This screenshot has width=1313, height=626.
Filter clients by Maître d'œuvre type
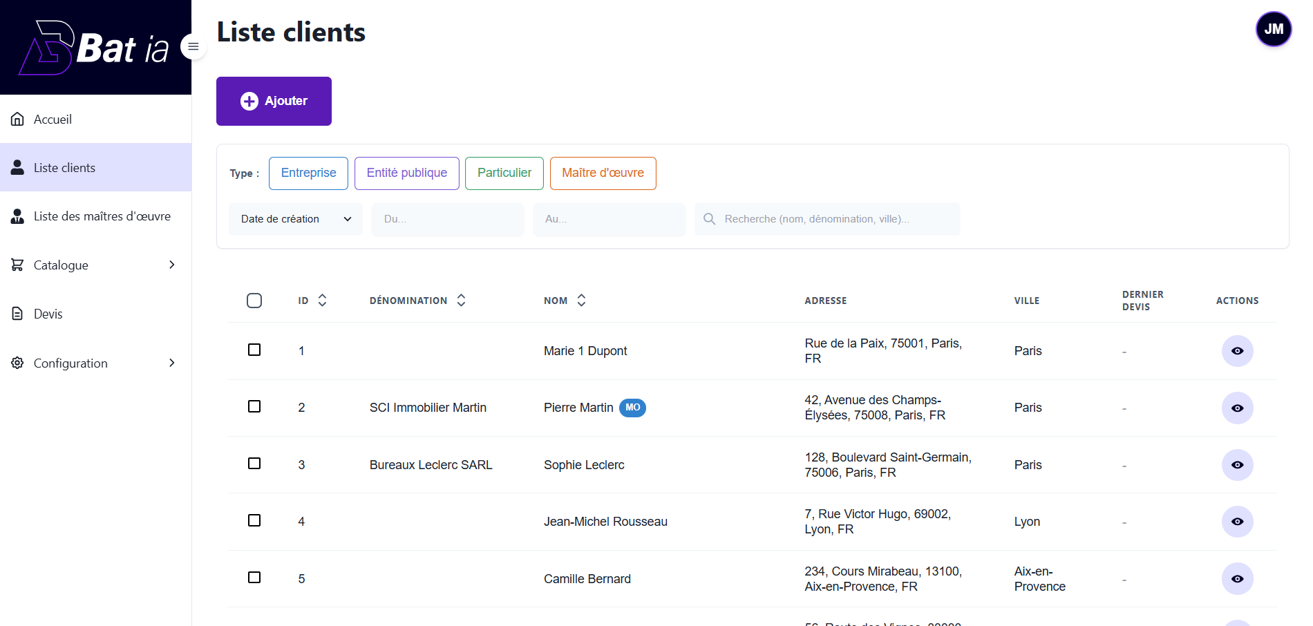(603, 173)
